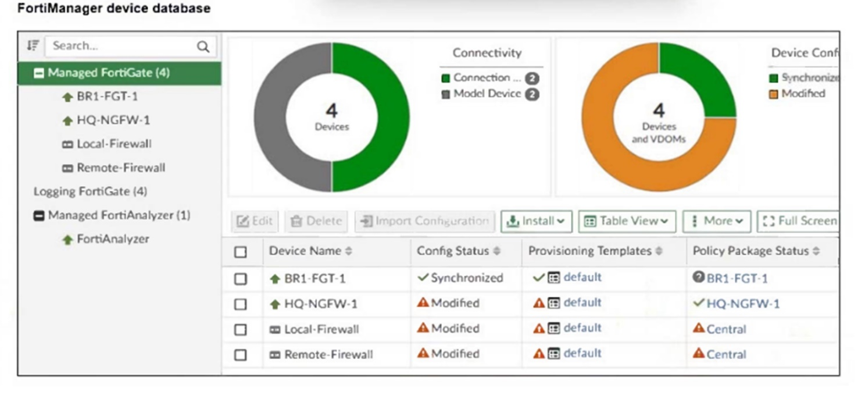Collapse the Managed FortiGate (4) group
Image resolution: width=865 pixels, height=402 pixels.
tap(39, 73)
